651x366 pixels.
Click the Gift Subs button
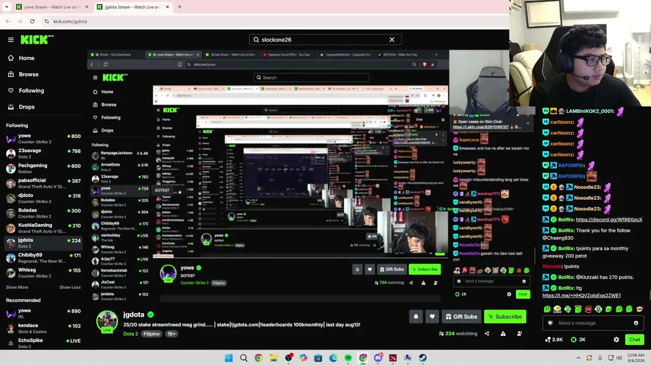(x=461, y=317)
